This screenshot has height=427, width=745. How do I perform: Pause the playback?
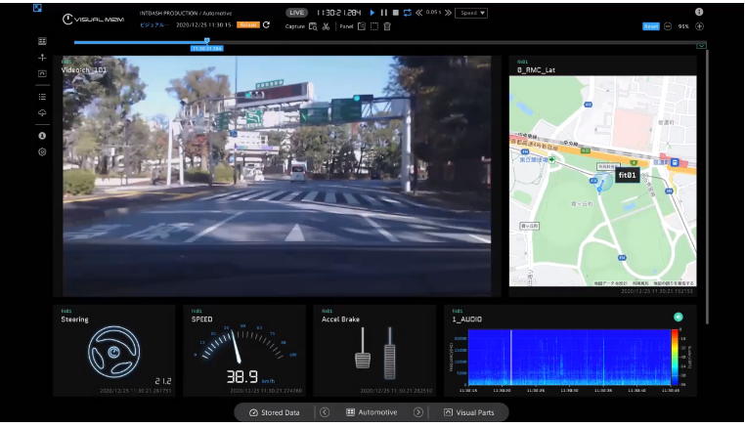pyautogui.click(x=384, y=13)
